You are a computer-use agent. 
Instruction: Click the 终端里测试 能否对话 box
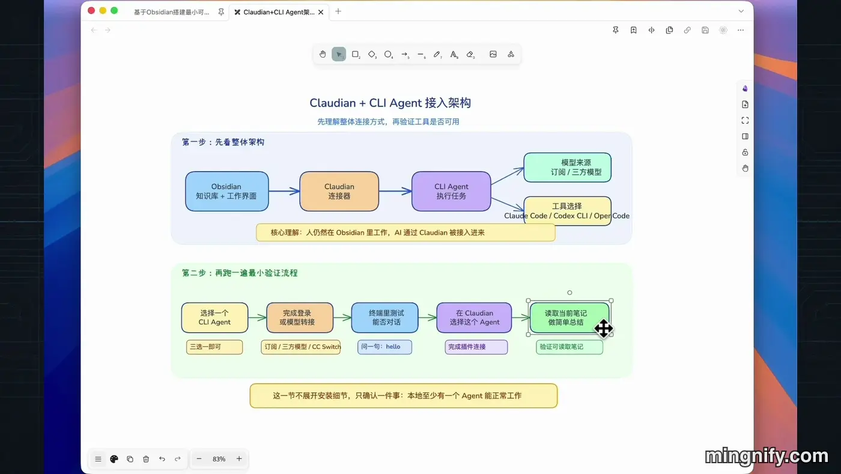tap(384, 318)
